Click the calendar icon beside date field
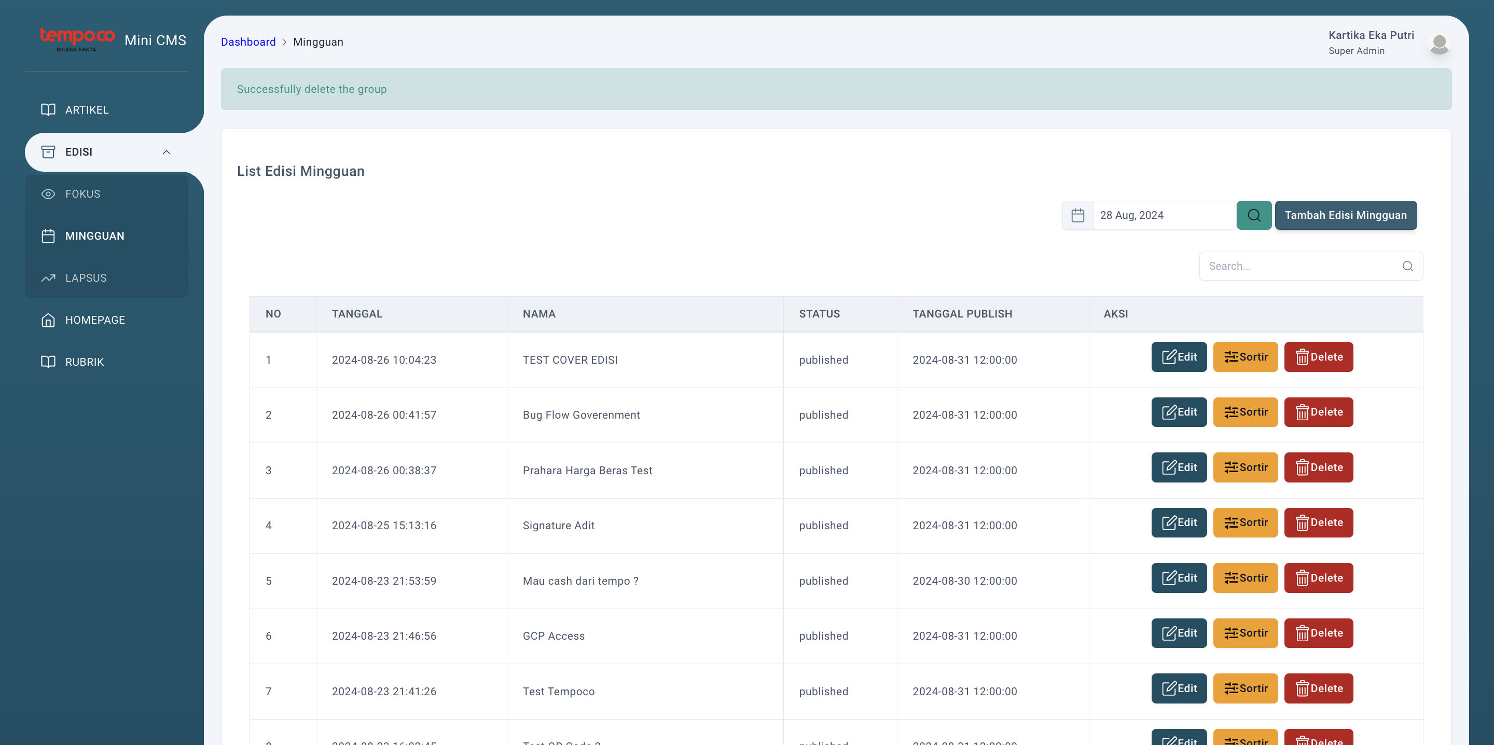This screenshot has width=1494, height=745. 1077,215
